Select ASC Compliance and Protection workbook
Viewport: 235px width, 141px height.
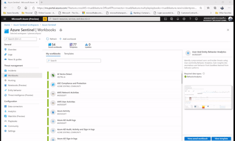pyautogui.click(x=114, y=85)
